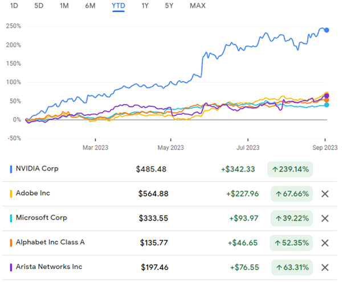Open Alphabet Inc Class A stock row
The width and height of the screenshot is (343, 282).
tap(170, 243)
